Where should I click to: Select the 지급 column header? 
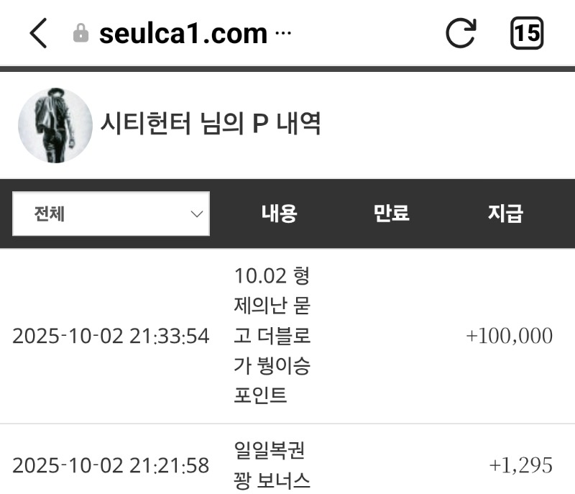click(505, 214)
